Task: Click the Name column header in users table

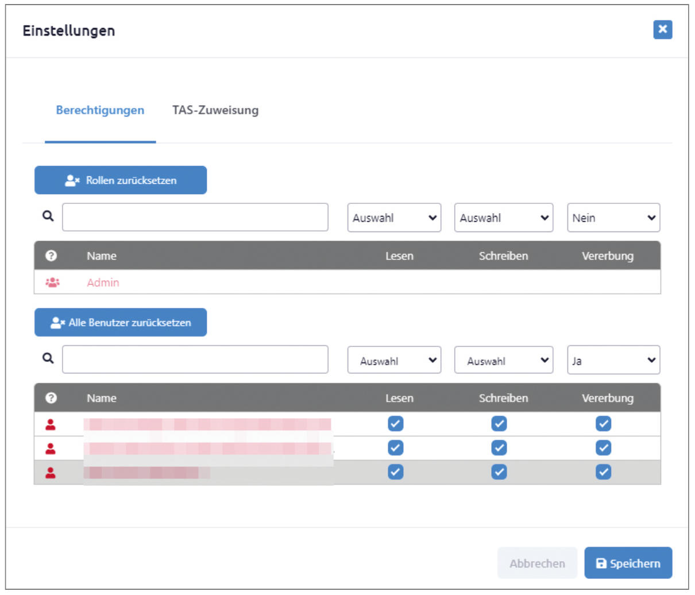Action: click(102, 398)
